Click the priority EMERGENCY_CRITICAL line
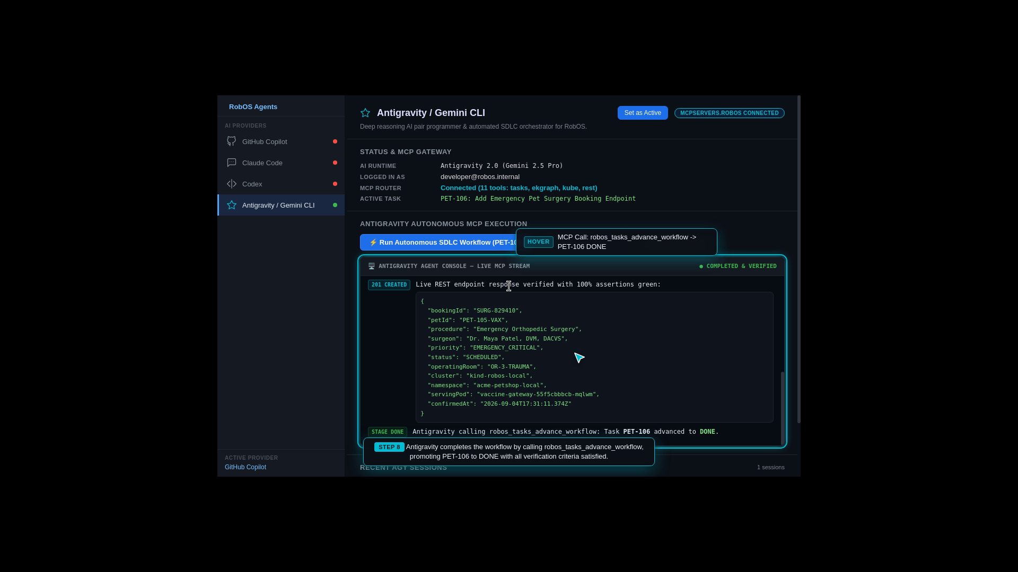 coord(486,348)
